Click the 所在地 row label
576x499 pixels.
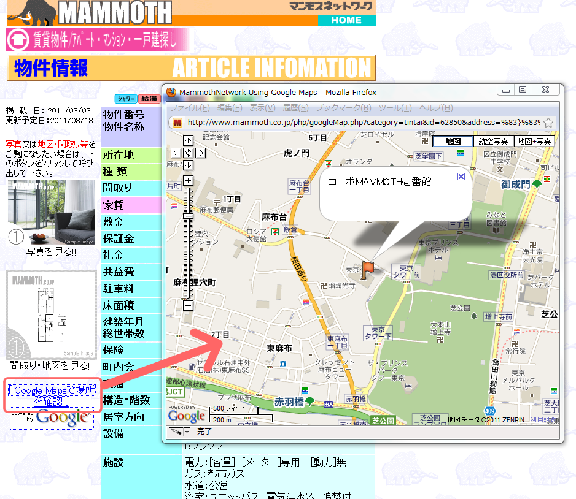coord(131,155)
